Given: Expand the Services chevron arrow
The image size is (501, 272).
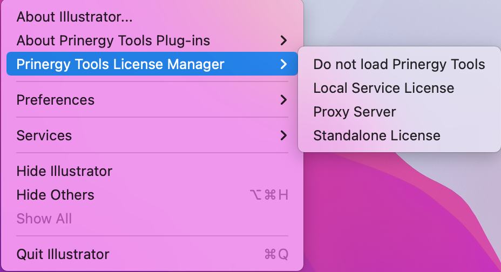Looking at the screenshot, I should point(283,135).
